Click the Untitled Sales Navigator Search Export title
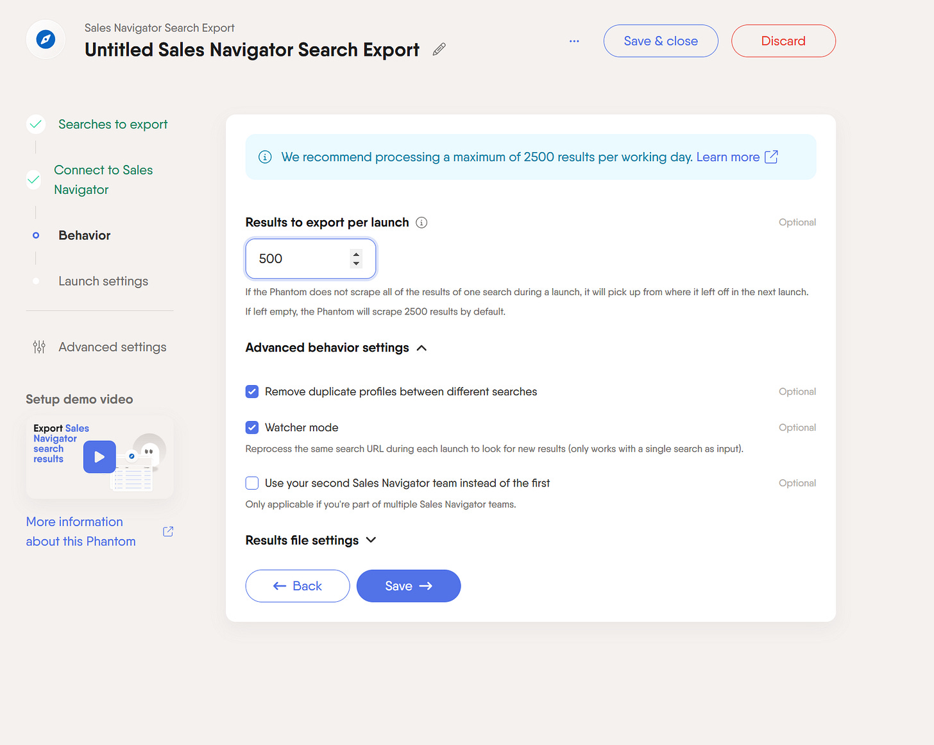Screen dimensions: 934x745 (252, 49)
